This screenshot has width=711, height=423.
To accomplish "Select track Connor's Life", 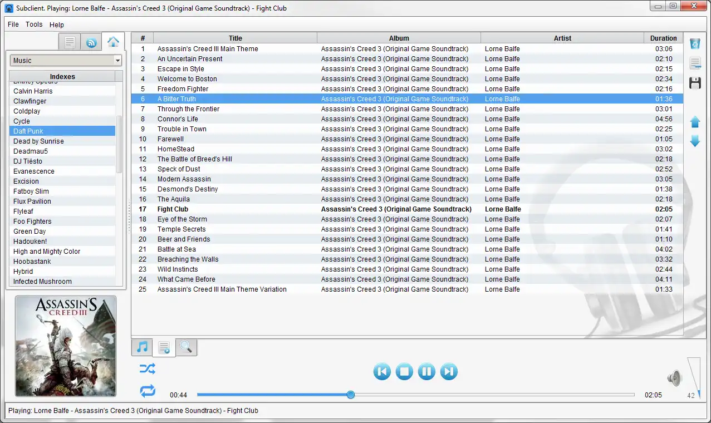I will click(x=407, y=119).
